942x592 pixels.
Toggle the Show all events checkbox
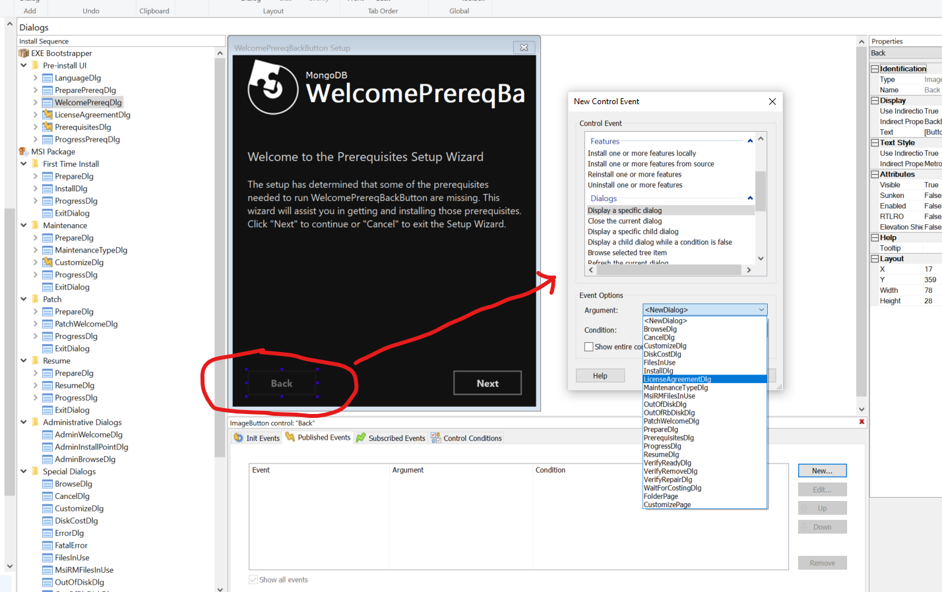(x=253, y=580)
